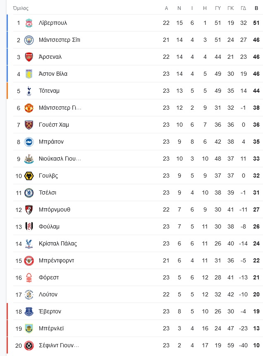
Task: Click the Νιούκασλ Γιου… team name
Action: click(60, 159)
